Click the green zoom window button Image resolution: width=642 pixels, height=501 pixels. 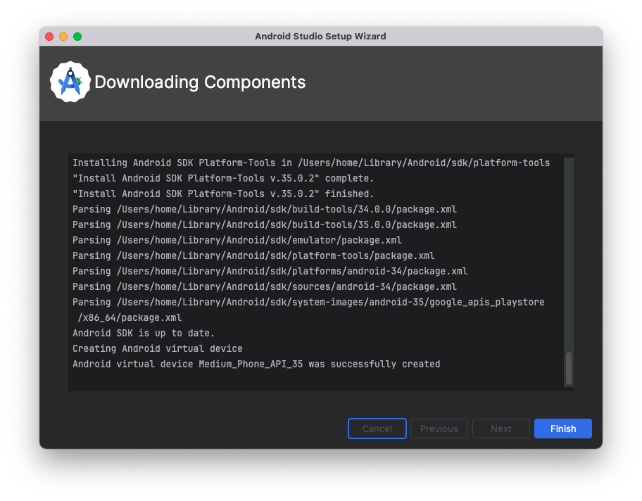coord(77,37)
